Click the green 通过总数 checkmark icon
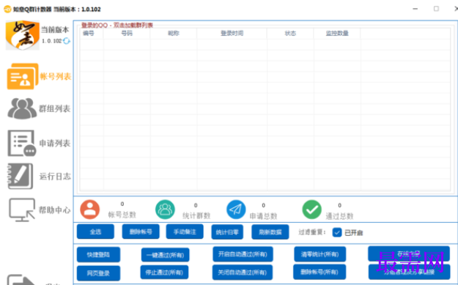This screenshot has width=458, height=285. pyautogui.click(x=311, y=210)
